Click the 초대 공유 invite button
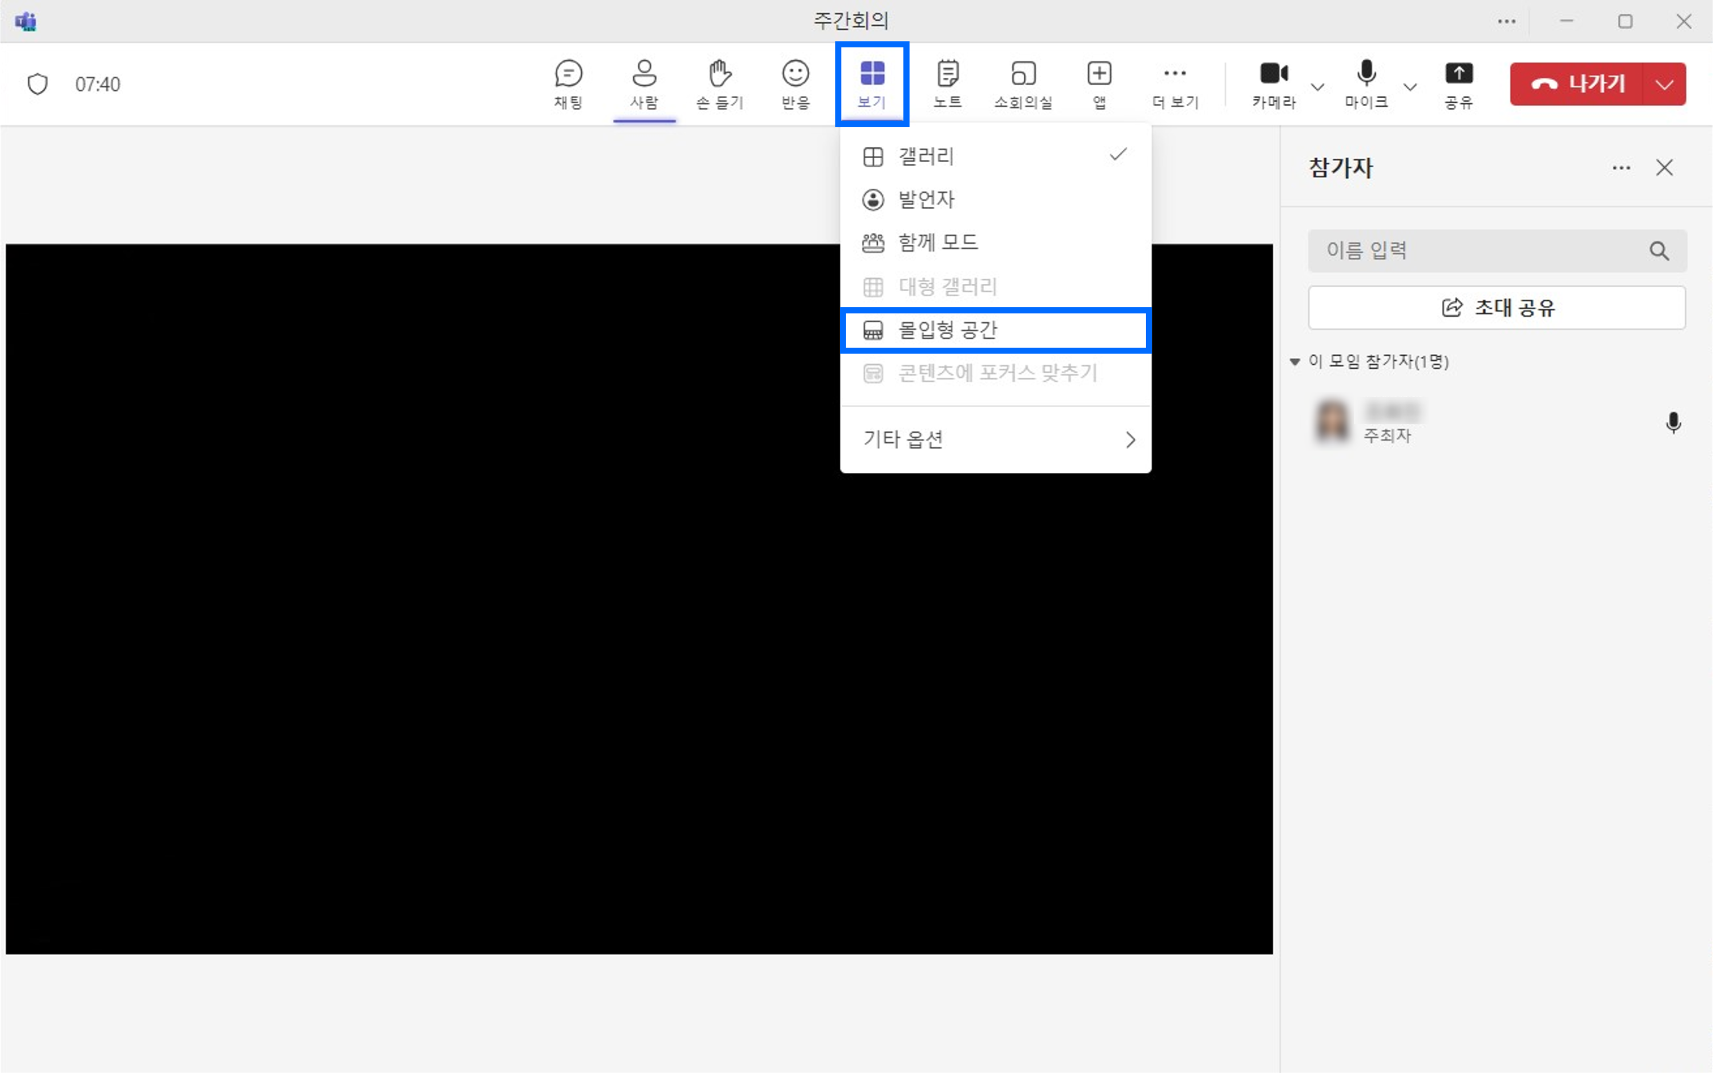This screenshot has width=1713, height=1073. (x=1496, y=307)
